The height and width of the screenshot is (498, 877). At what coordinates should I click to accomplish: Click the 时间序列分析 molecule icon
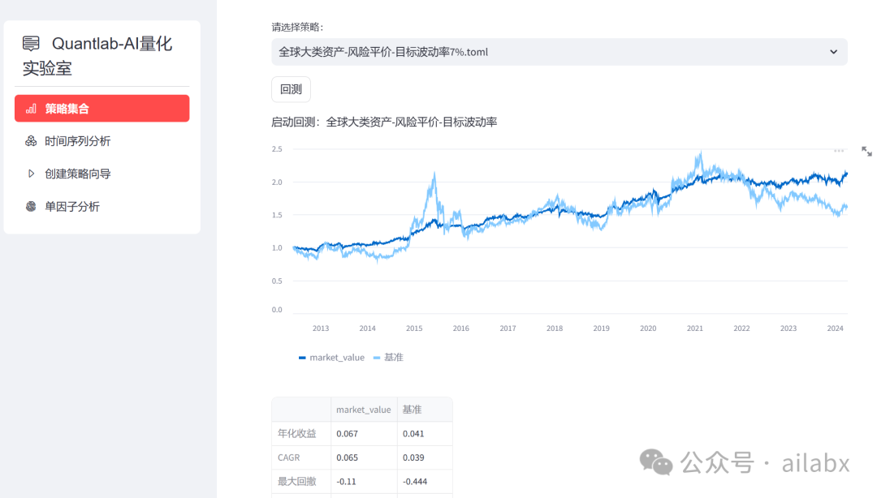(32, 140)
